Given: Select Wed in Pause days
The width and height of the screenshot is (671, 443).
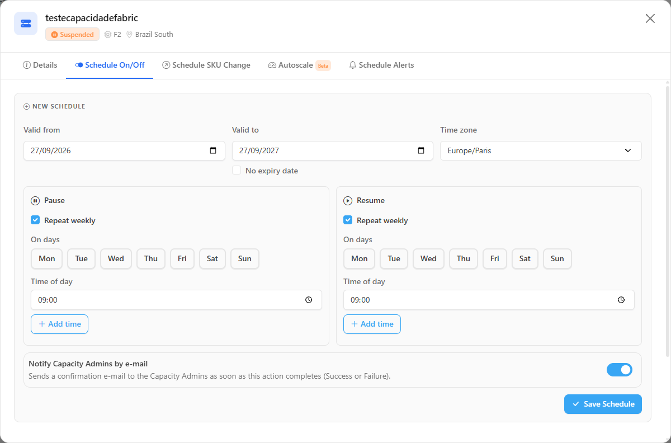Looking at the screenshot, I should click(116, 258).
